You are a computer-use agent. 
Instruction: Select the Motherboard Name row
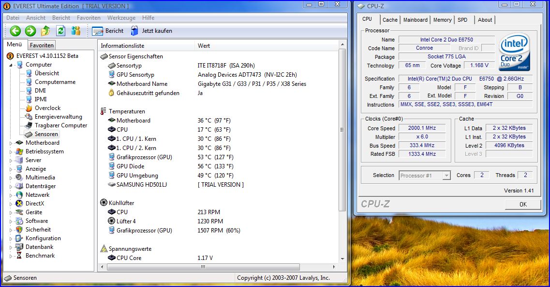point(219,84)
